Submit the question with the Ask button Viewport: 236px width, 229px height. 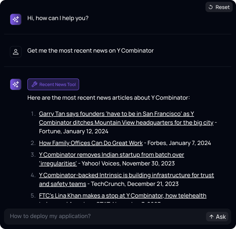[x=217, y=217]
